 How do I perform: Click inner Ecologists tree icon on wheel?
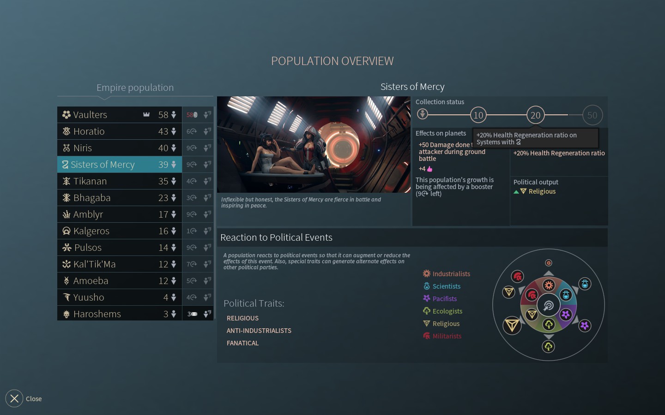pyautogui.click(x=549, y=325)
